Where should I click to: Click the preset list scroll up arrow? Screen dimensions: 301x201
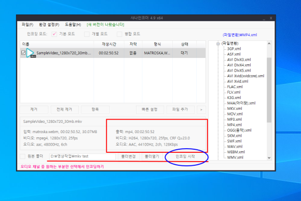click(269, 44)
